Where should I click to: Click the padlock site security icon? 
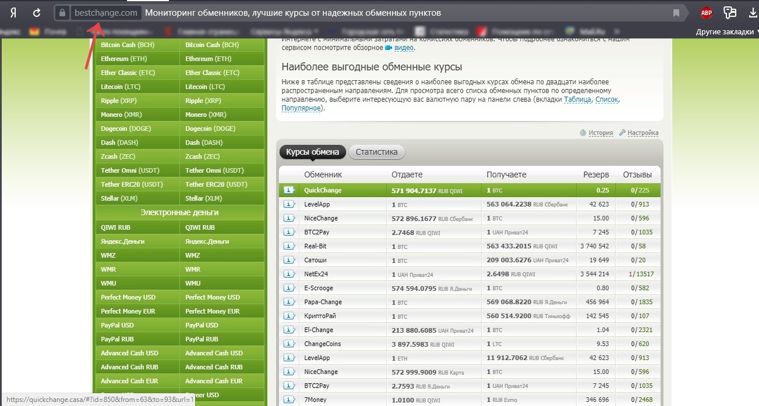click(x=63, y=13)
